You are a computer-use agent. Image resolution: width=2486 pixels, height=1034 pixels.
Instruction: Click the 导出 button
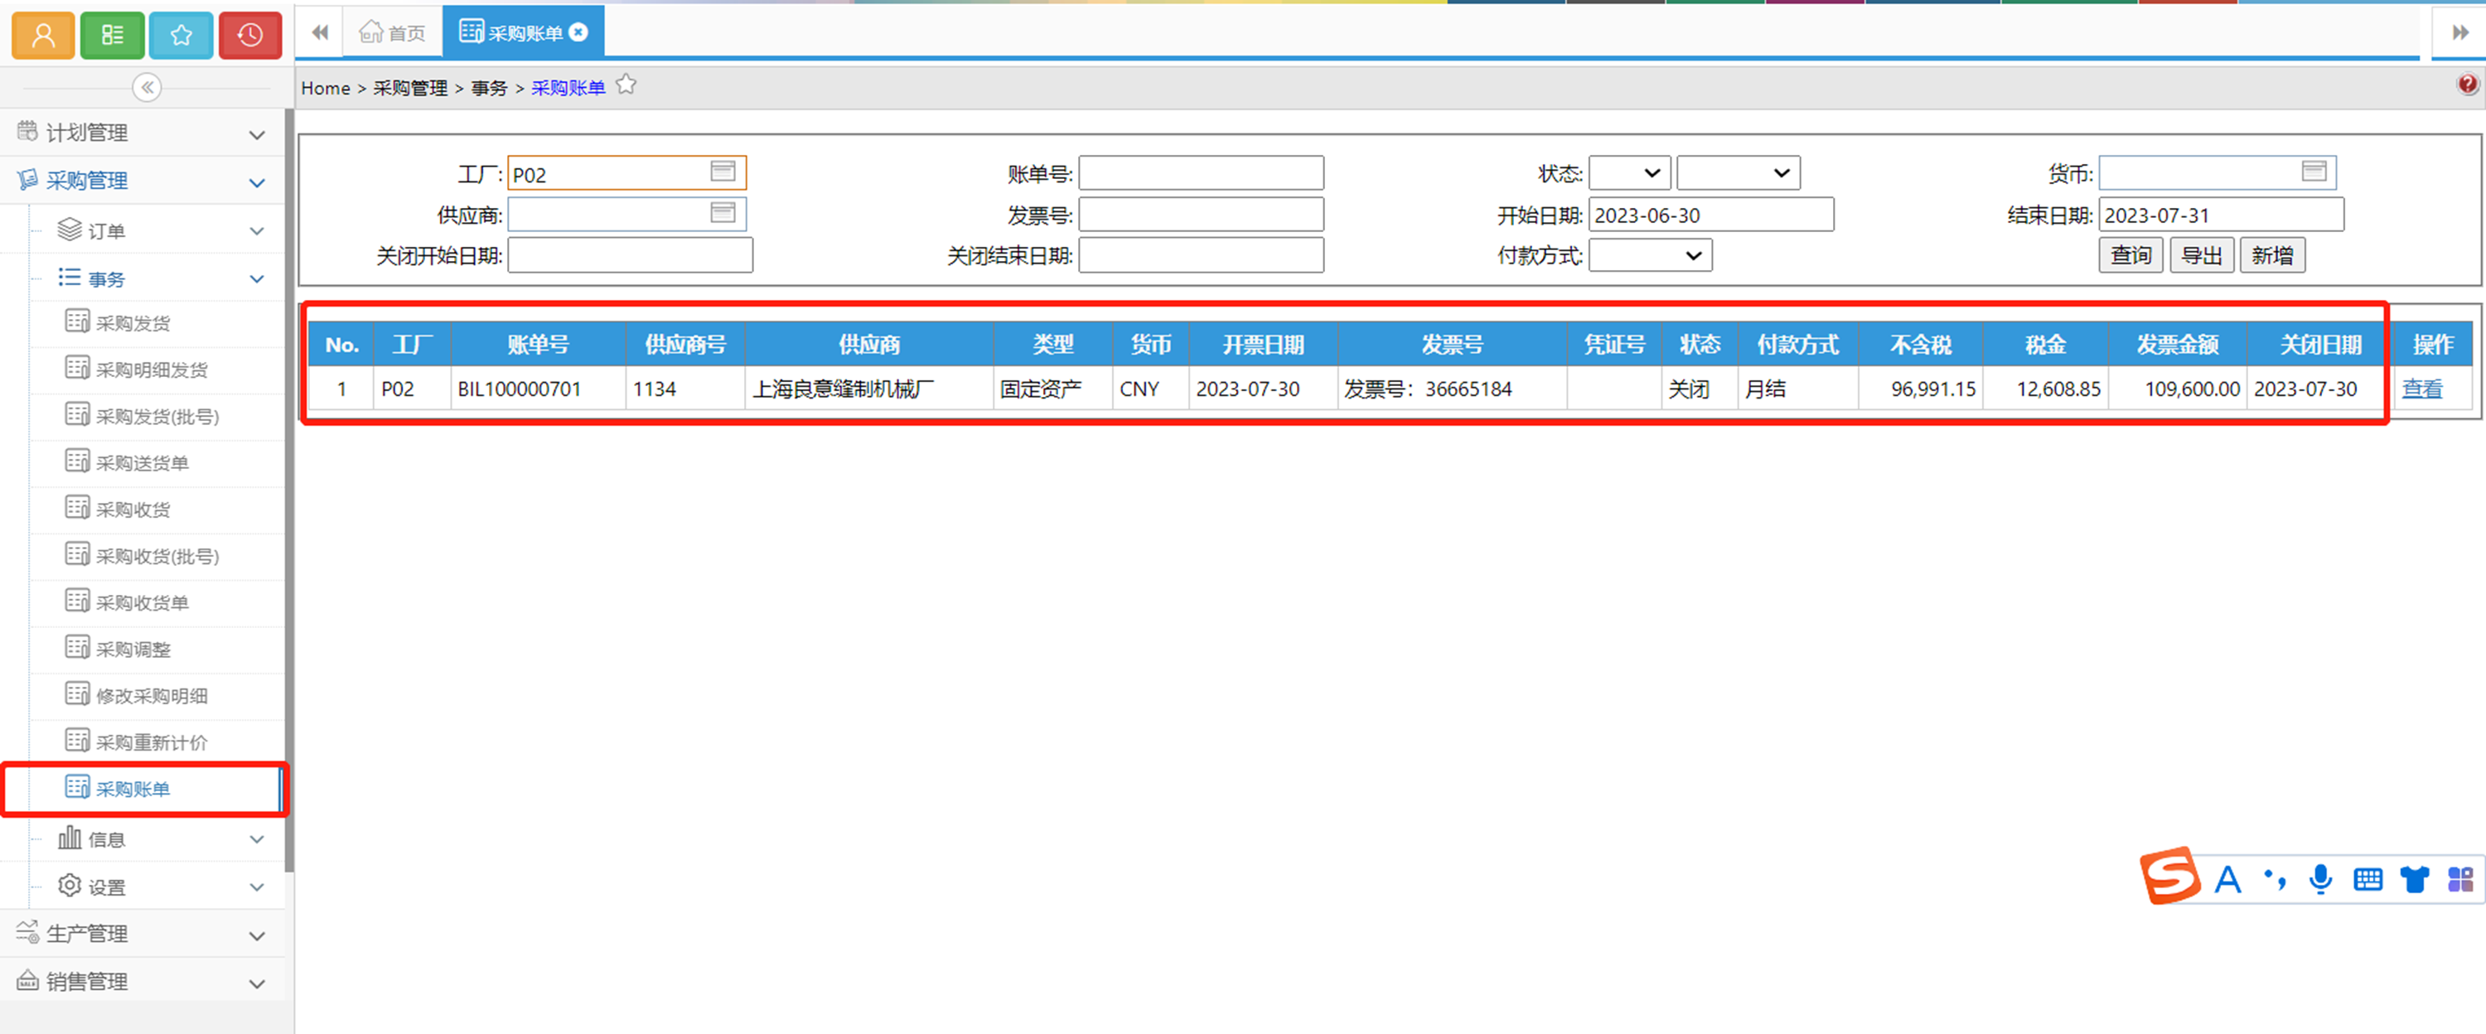pos(2201,256)
